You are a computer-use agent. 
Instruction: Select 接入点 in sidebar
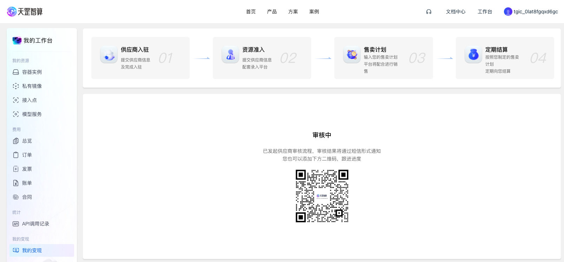[x=42, y=100]
